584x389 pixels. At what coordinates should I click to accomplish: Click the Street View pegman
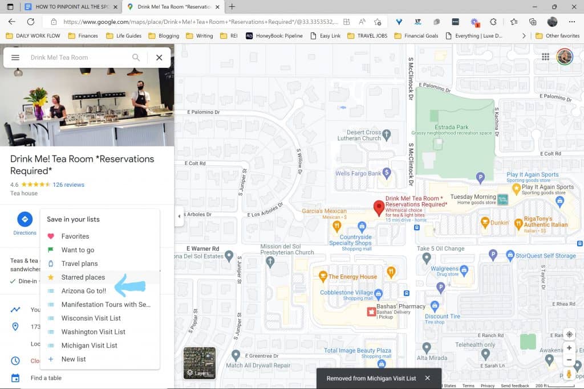click(569, 374)
